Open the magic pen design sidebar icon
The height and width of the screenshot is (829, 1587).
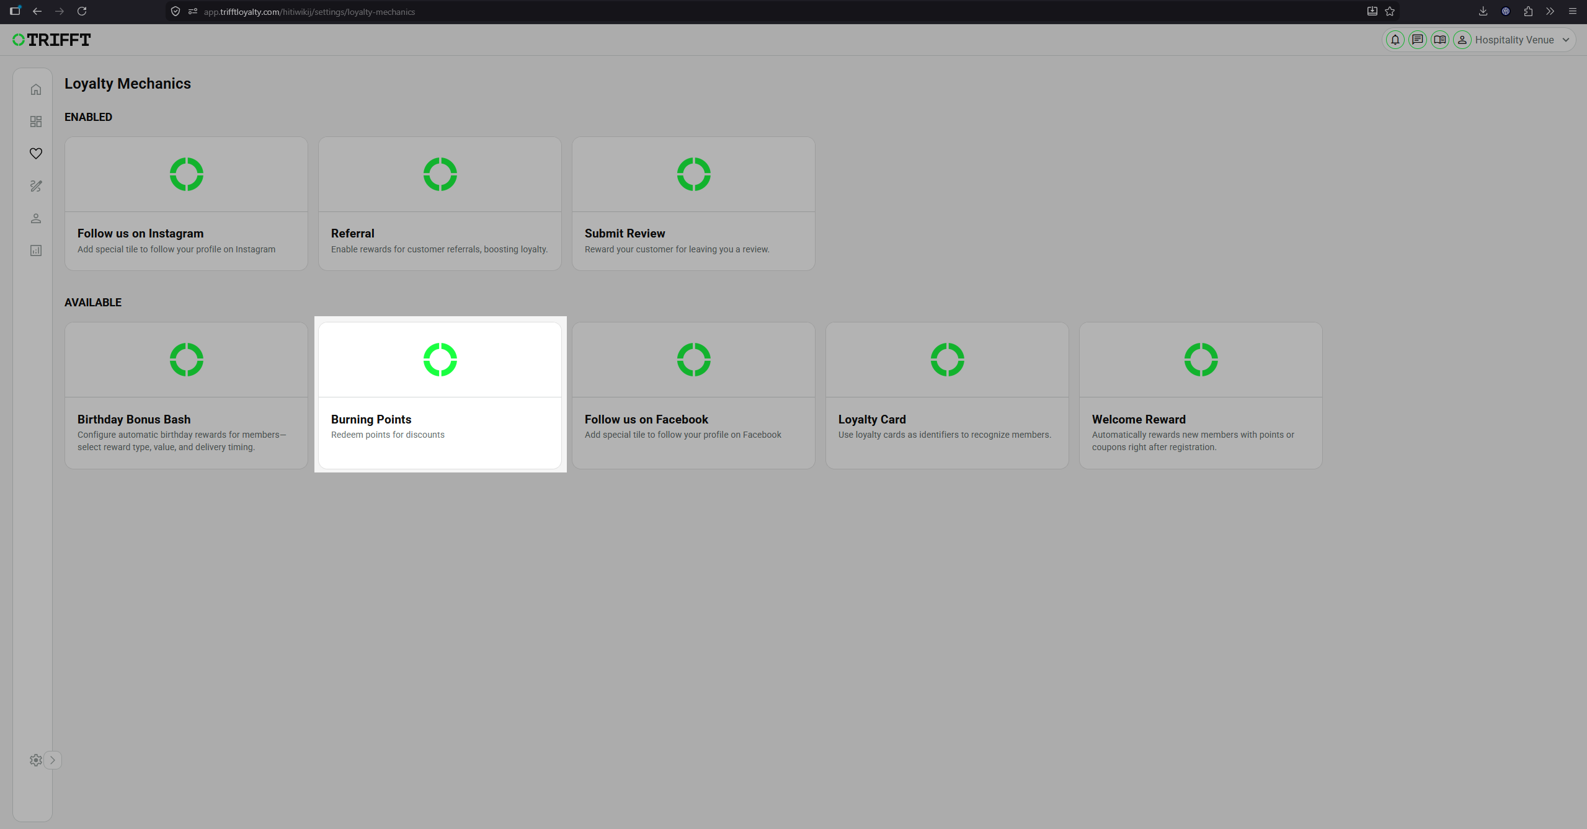[36, 186]
